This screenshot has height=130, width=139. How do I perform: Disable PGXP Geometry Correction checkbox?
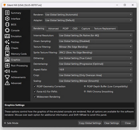[35, 86]
